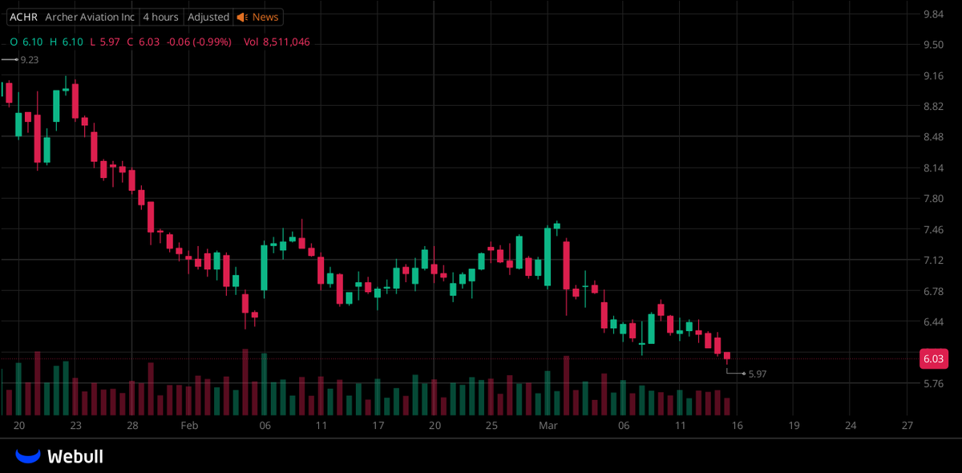Viewport: 962px width, 473px height.
Task: Click the 7.80 price axis label
Action: pyautogui.click(x=932, y=199)
